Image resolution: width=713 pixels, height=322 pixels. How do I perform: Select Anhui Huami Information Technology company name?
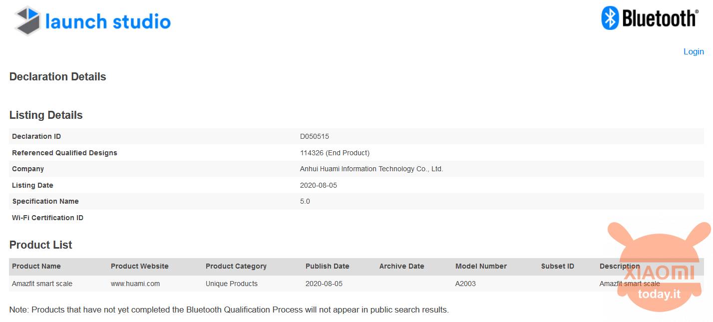click(x=371, y=169)
